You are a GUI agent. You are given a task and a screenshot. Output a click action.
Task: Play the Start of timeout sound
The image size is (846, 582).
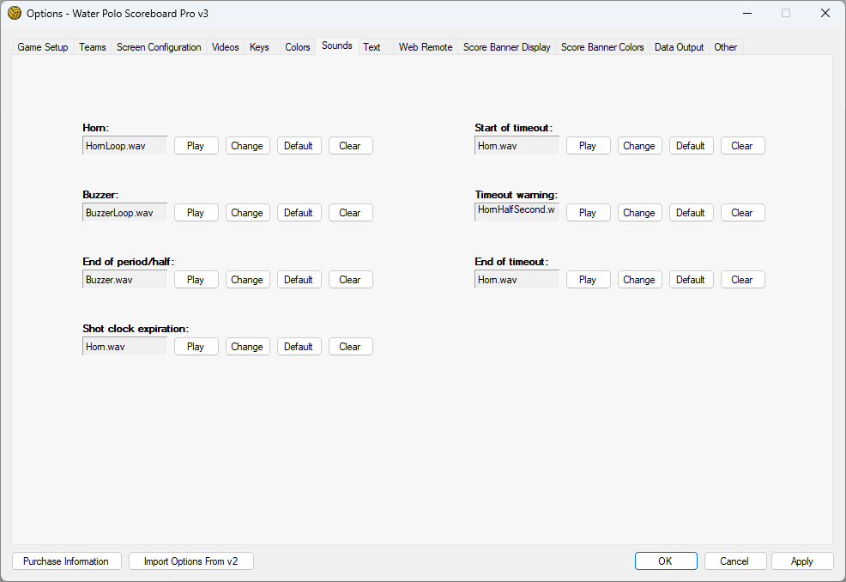coord(588,146)
